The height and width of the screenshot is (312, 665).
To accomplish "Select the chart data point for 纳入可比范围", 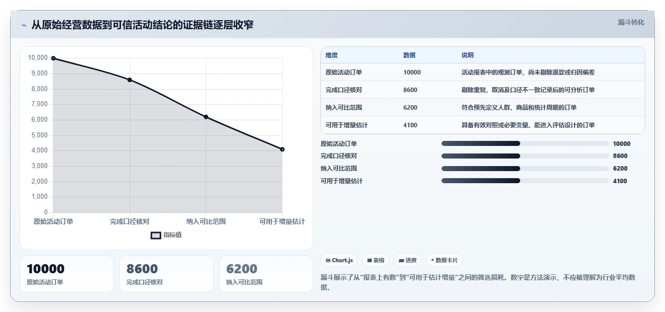I will [x=206, y=117].
